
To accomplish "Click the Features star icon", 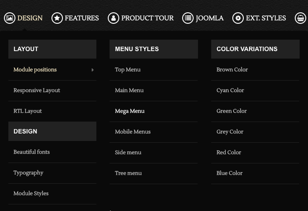I will [57, 19].
